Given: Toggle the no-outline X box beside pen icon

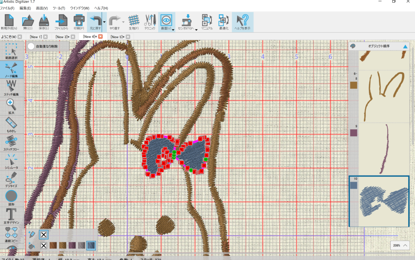Looking at the screenshot, I should [43, 235].
